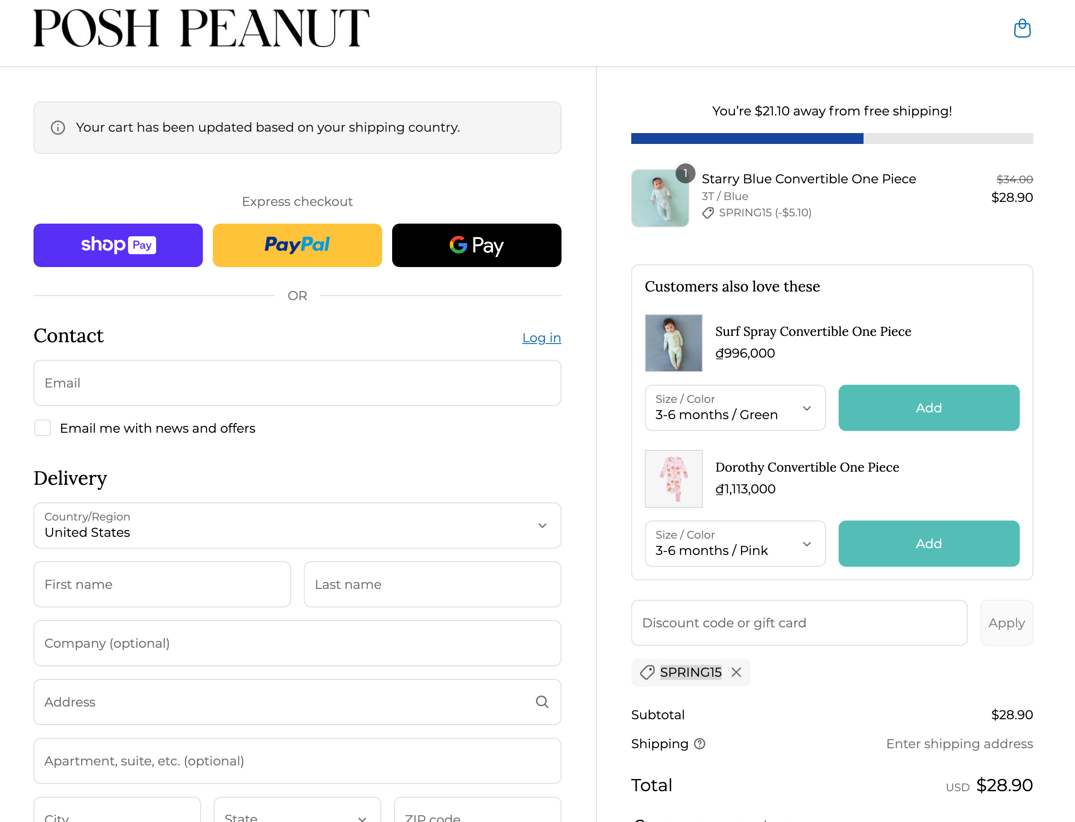Remove the SPRING15 discount code
1075x822 pixels.
(736, 672)
